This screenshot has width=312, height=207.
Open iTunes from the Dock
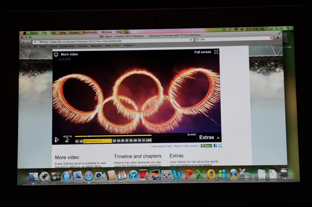tap(133, 175)
